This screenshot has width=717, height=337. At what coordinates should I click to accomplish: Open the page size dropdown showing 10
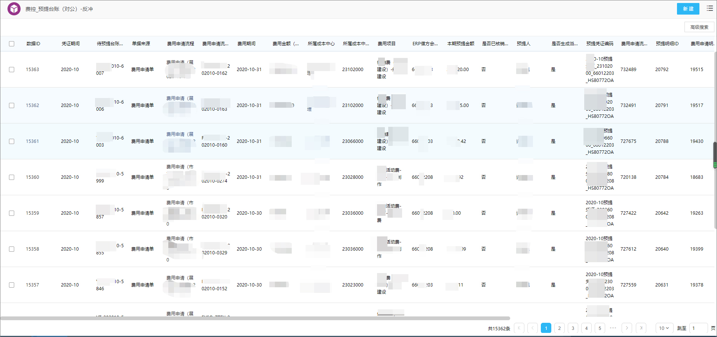(664, 328)
